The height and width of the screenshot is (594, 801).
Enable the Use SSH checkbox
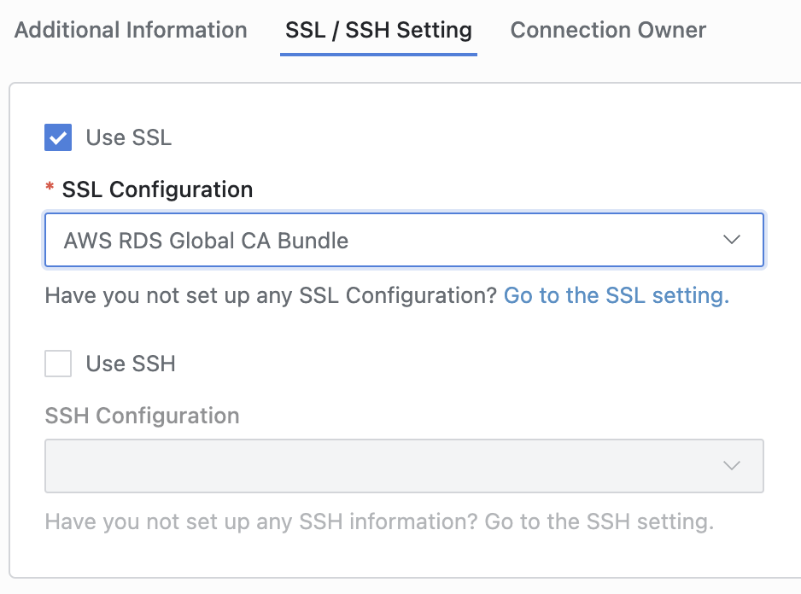tap(58, 364)
